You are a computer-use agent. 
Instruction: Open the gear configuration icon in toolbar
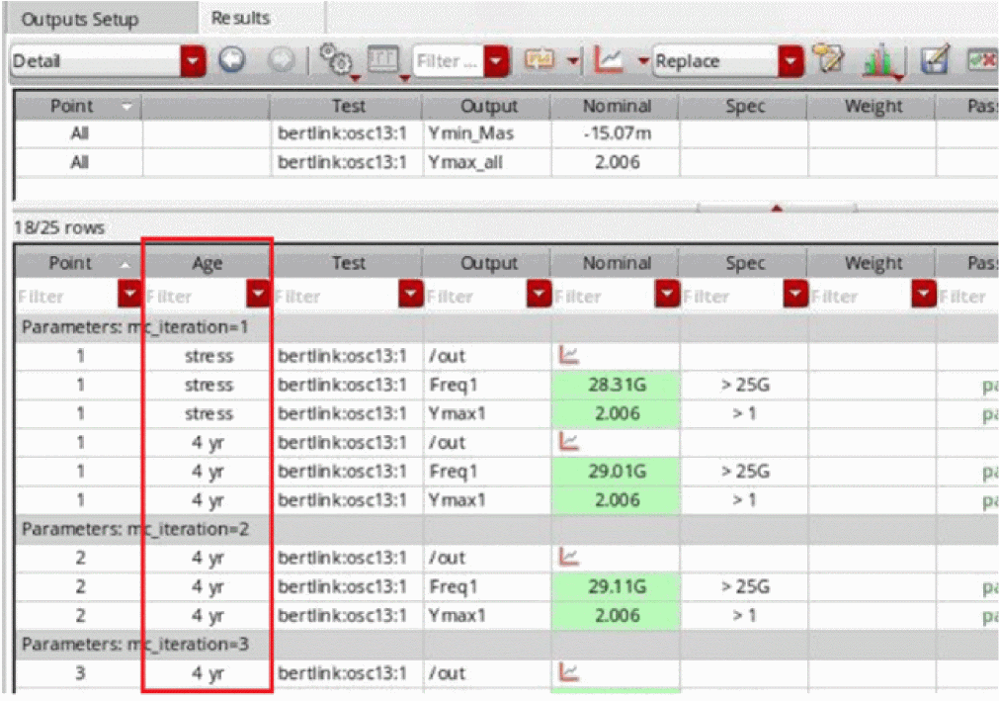(338, 61)
